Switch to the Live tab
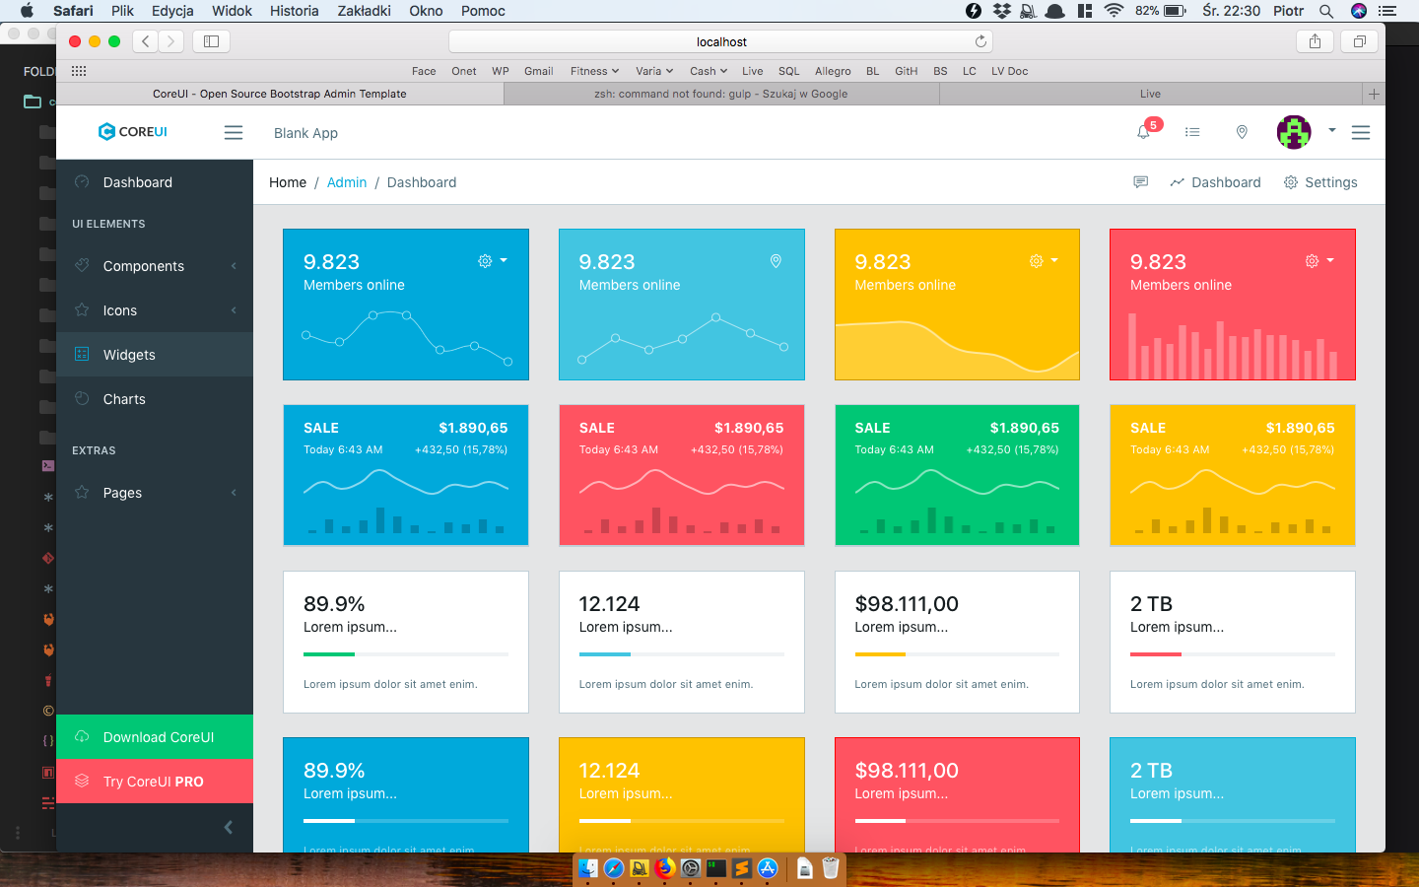1419x887 pixels. [1150, 94]
